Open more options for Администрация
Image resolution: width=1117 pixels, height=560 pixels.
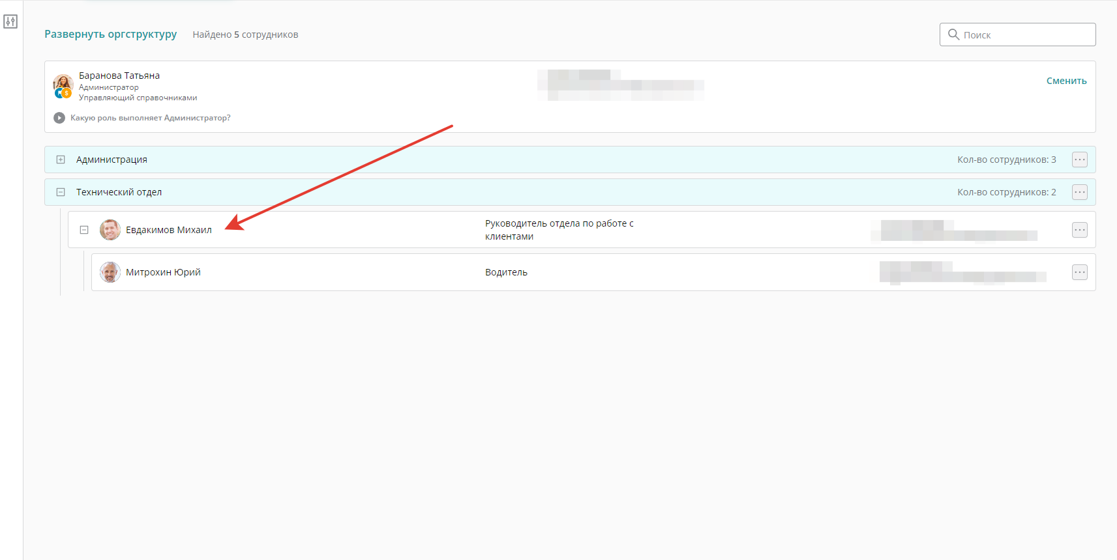point(1080,160)
